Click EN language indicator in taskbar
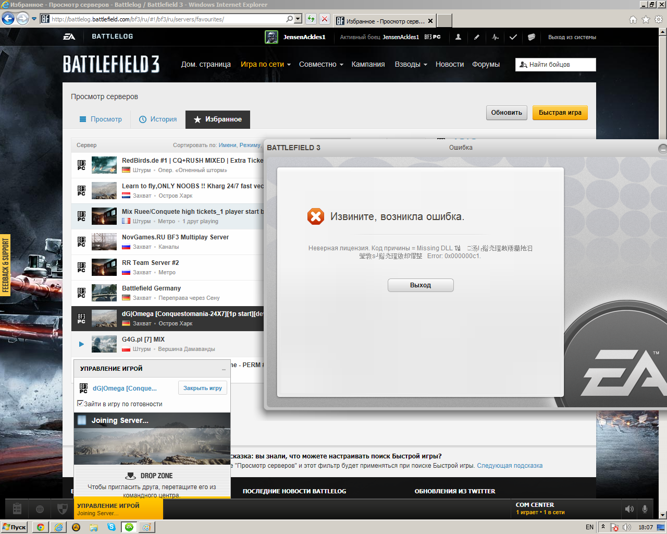Image resolution: width=667 pixels, height=534 pixels. [x=589, y=527]
